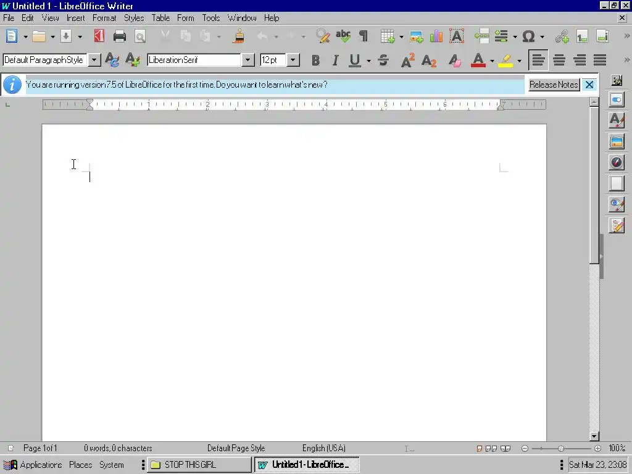This screenshot has height=474, width=632.
Task: Toggle Italic formatting
Action: point(335,60)
